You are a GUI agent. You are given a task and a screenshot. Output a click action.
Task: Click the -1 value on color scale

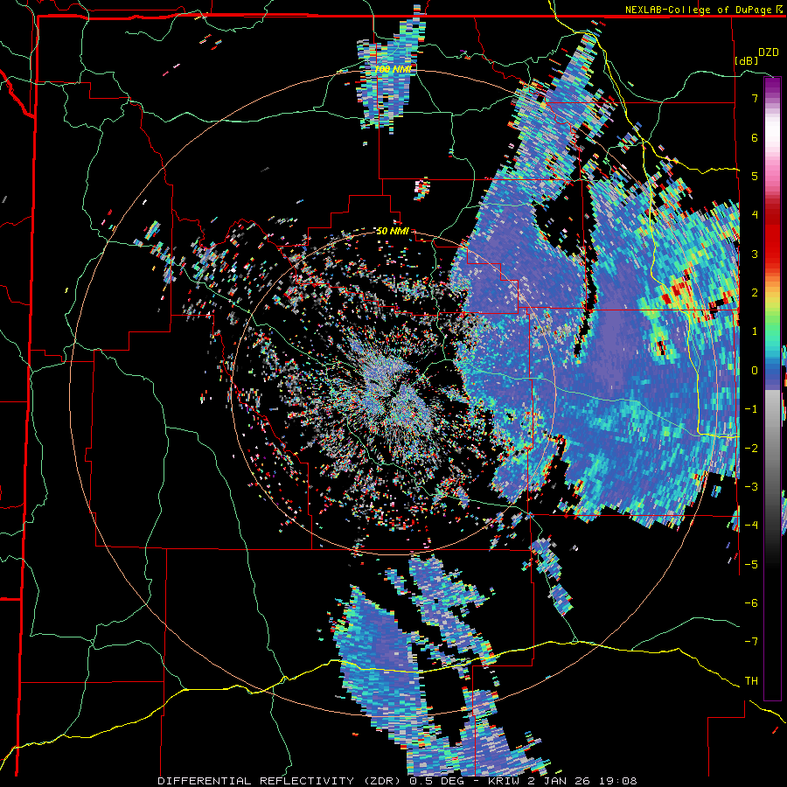(x=751, y=409)
